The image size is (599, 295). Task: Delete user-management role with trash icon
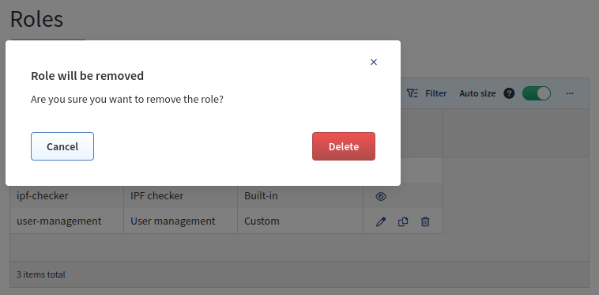pyautogui.click(x=425, y=221)
